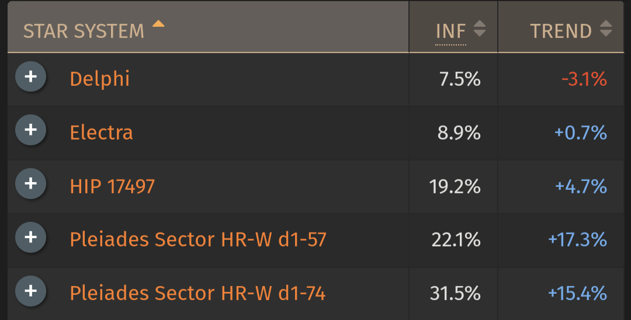Viewport: 631px width, 320px height.
Task: Expand the Delphi row plus button
Action: click(x=30, y=76)
